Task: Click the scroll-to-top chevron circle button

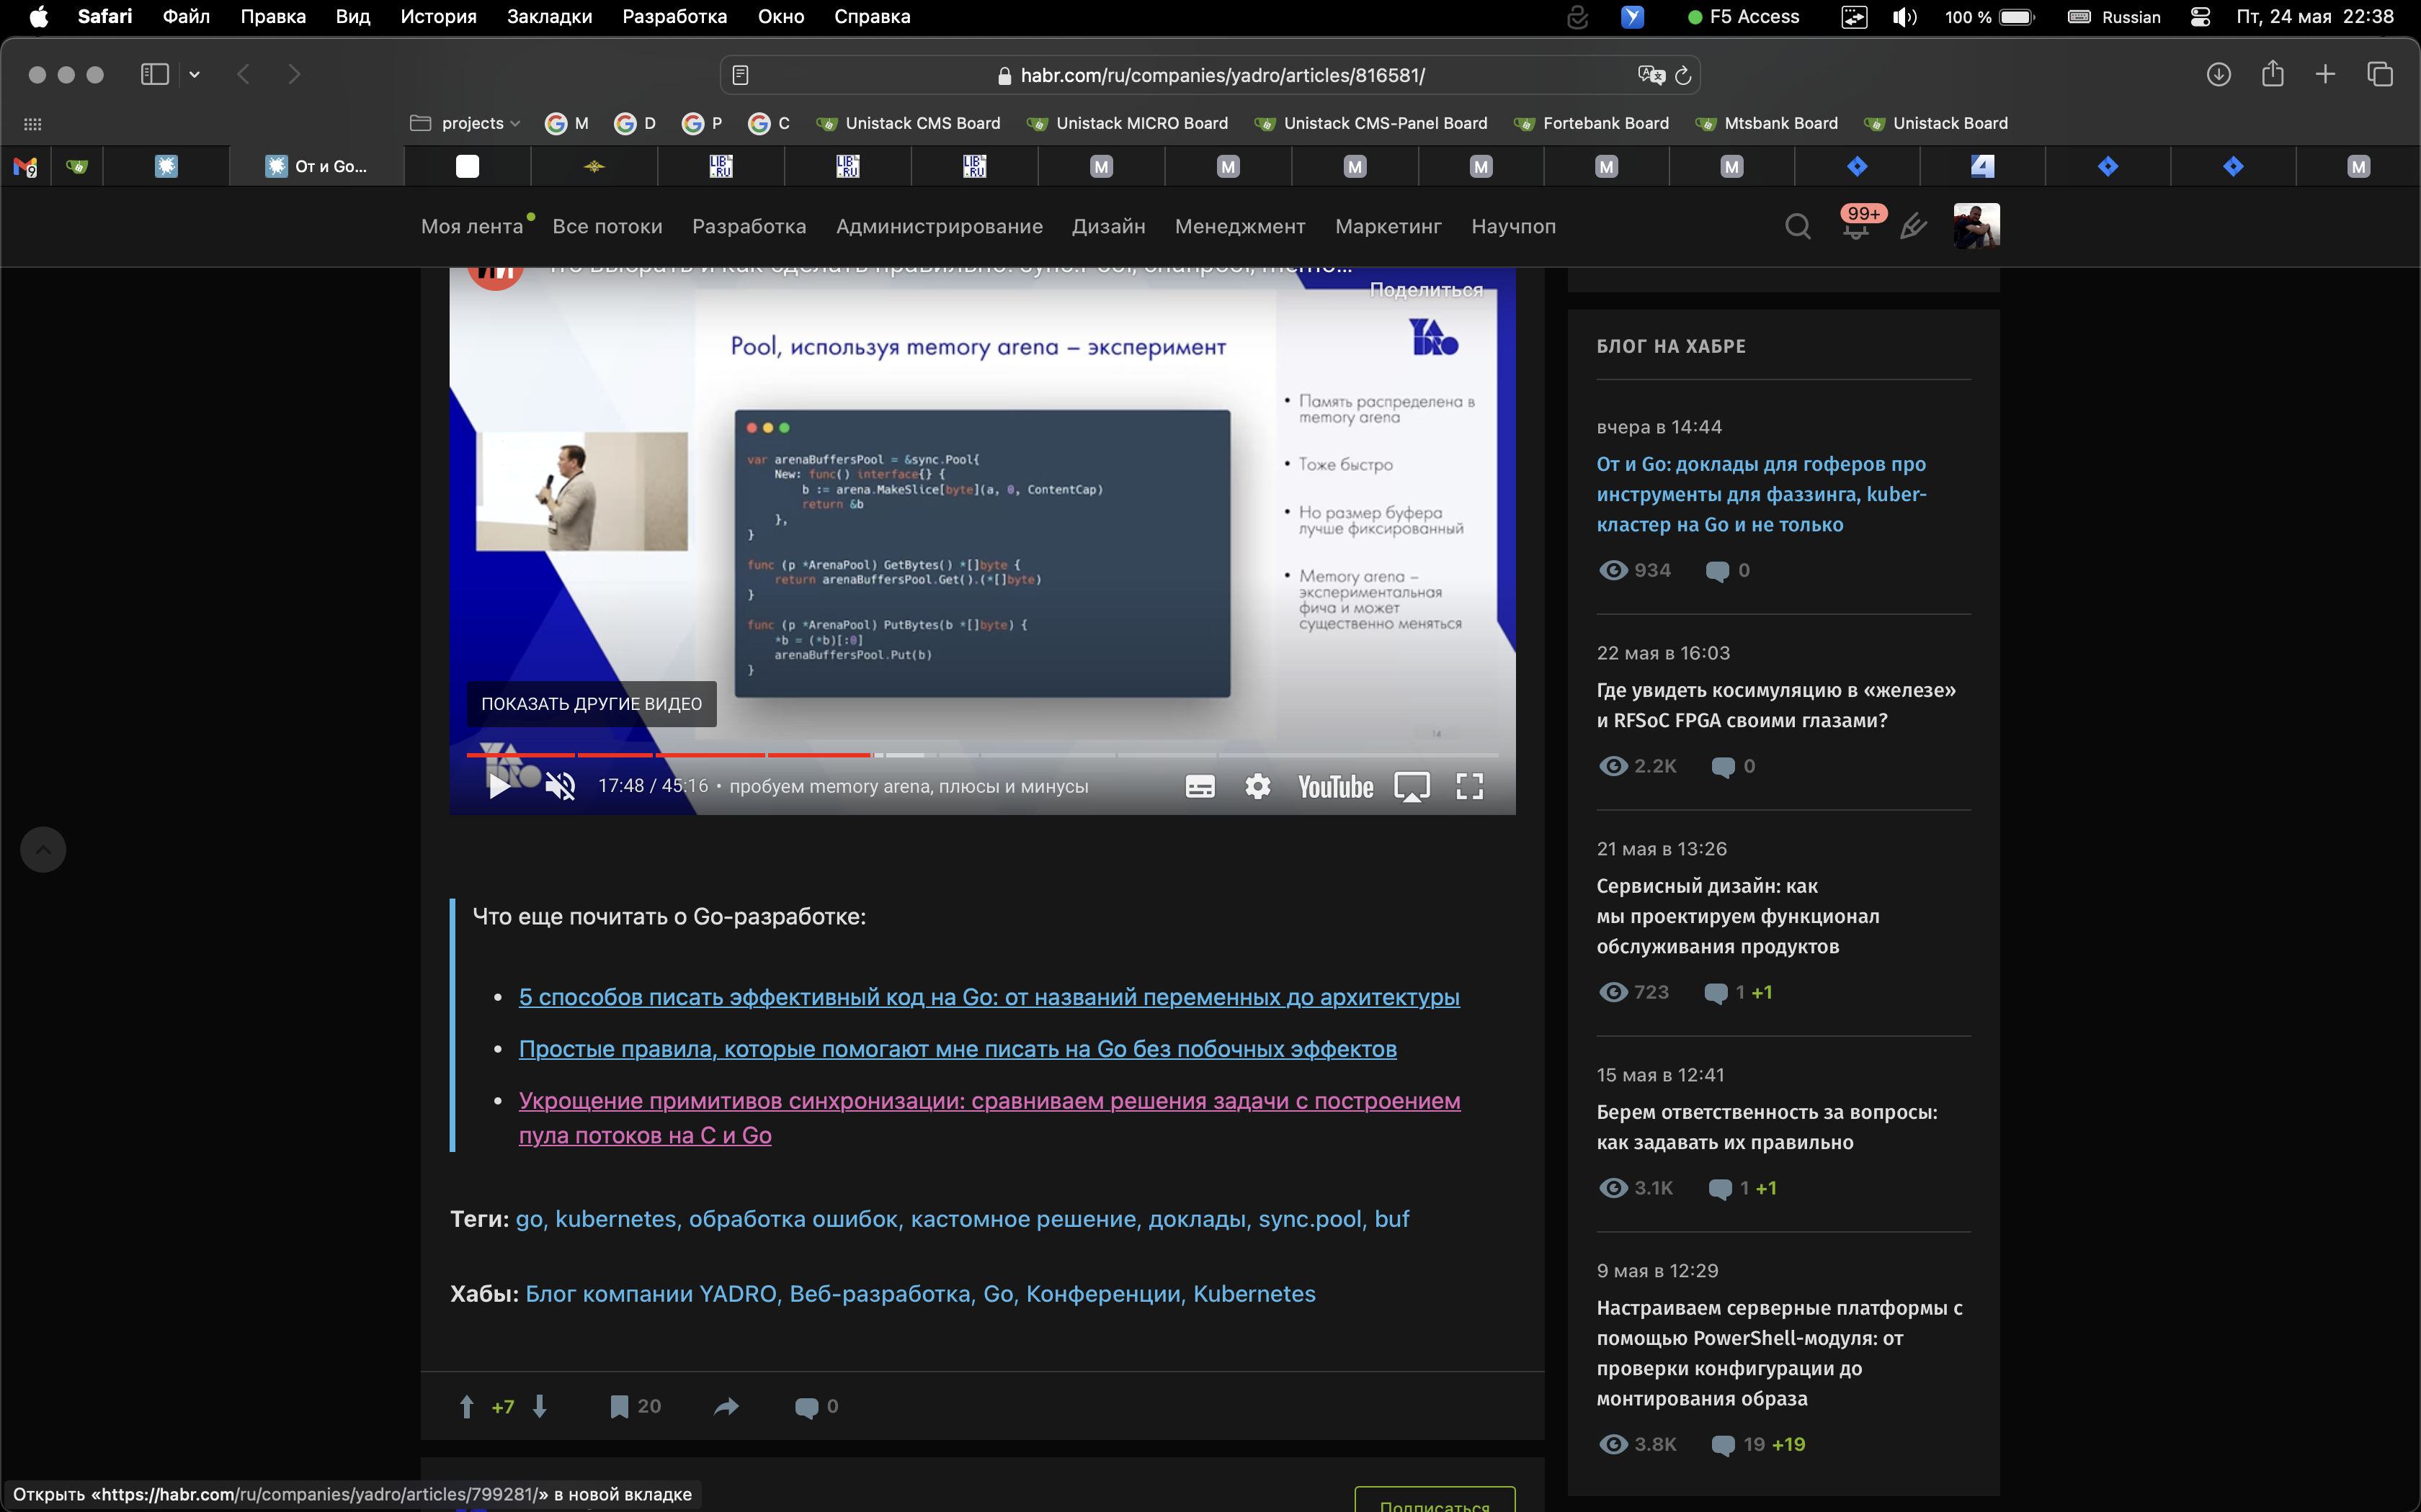Action: 43,849
